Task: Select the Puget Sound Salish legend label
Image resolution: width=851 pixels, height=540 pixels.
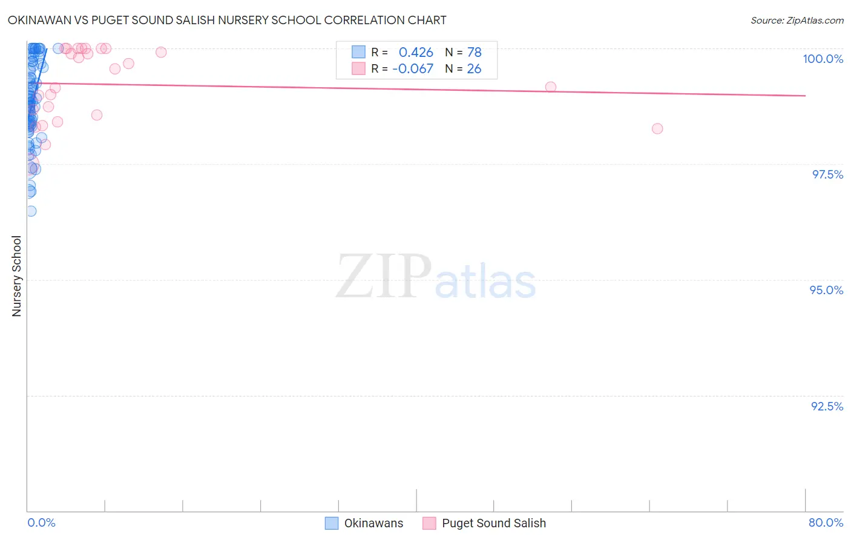Action: pyautogui.click(x=494, y=523)
